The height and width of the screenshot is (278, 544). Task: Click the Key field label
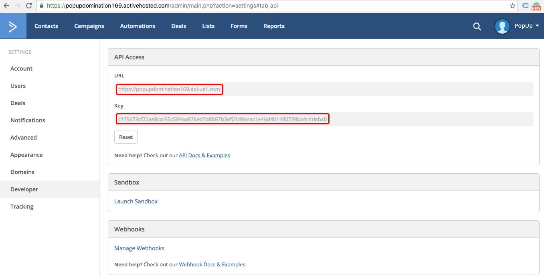(x=119, y=106)
